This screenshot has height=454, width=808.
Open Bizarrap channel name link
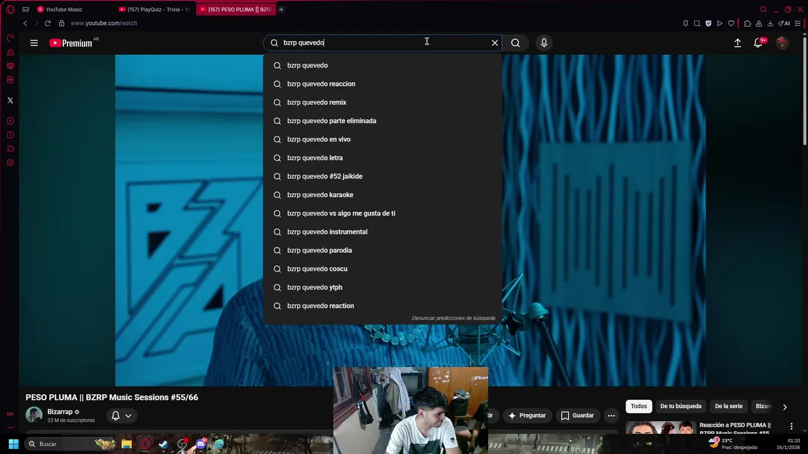click(60, 412)
